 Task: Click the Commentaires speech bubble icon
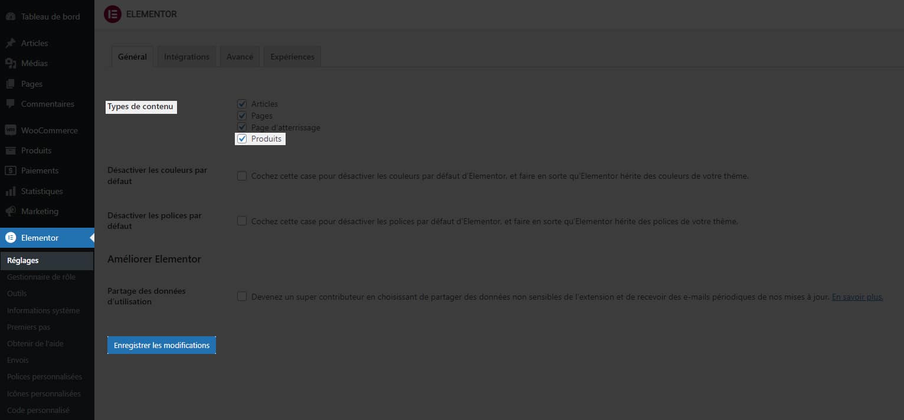10,104
